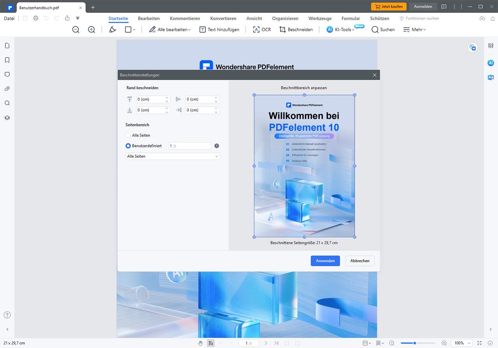
Task: Click the custom page range field
Action: 189,146
